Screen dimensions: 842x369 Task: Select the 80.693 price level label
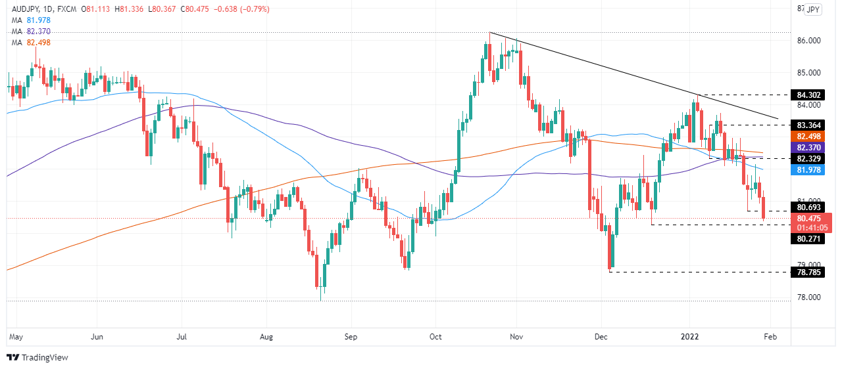coord(810,207)
